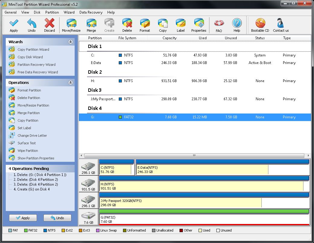This screenshot has height=243, width=314.
Task: Choose Move/Resize Partition operation
Action: 33,105
